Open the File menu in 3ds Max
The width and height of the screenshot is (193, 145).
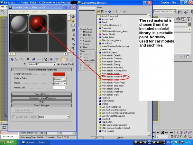[x=3, y=7]
